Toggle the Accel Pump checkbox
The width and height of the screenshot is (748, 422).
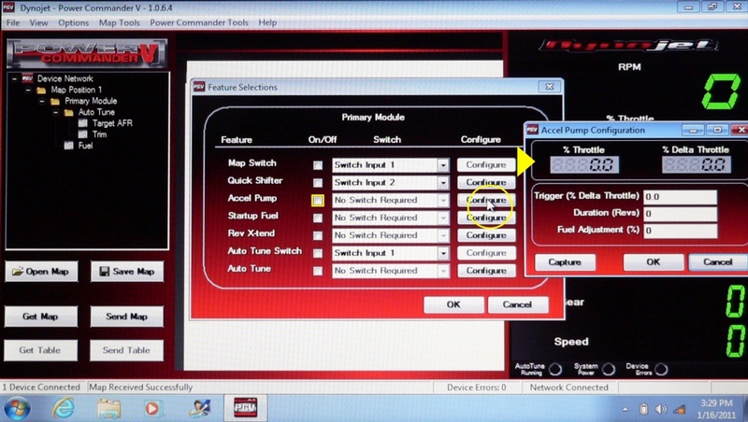(318, 200)
